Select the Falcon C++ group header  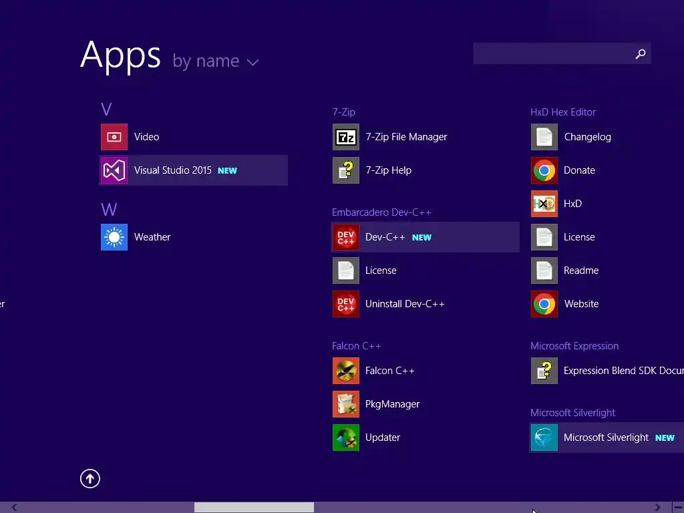(357, 346)
